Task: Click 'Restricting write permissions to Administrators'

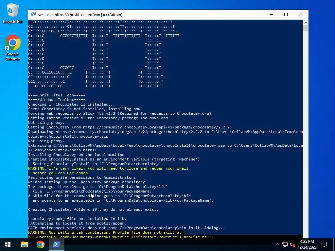Action: pyautogui.click(x=82, y=177)
